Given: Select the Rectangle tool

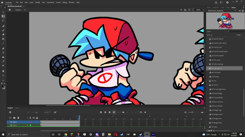Looking at the screenshot, I should tap(3, 39).
